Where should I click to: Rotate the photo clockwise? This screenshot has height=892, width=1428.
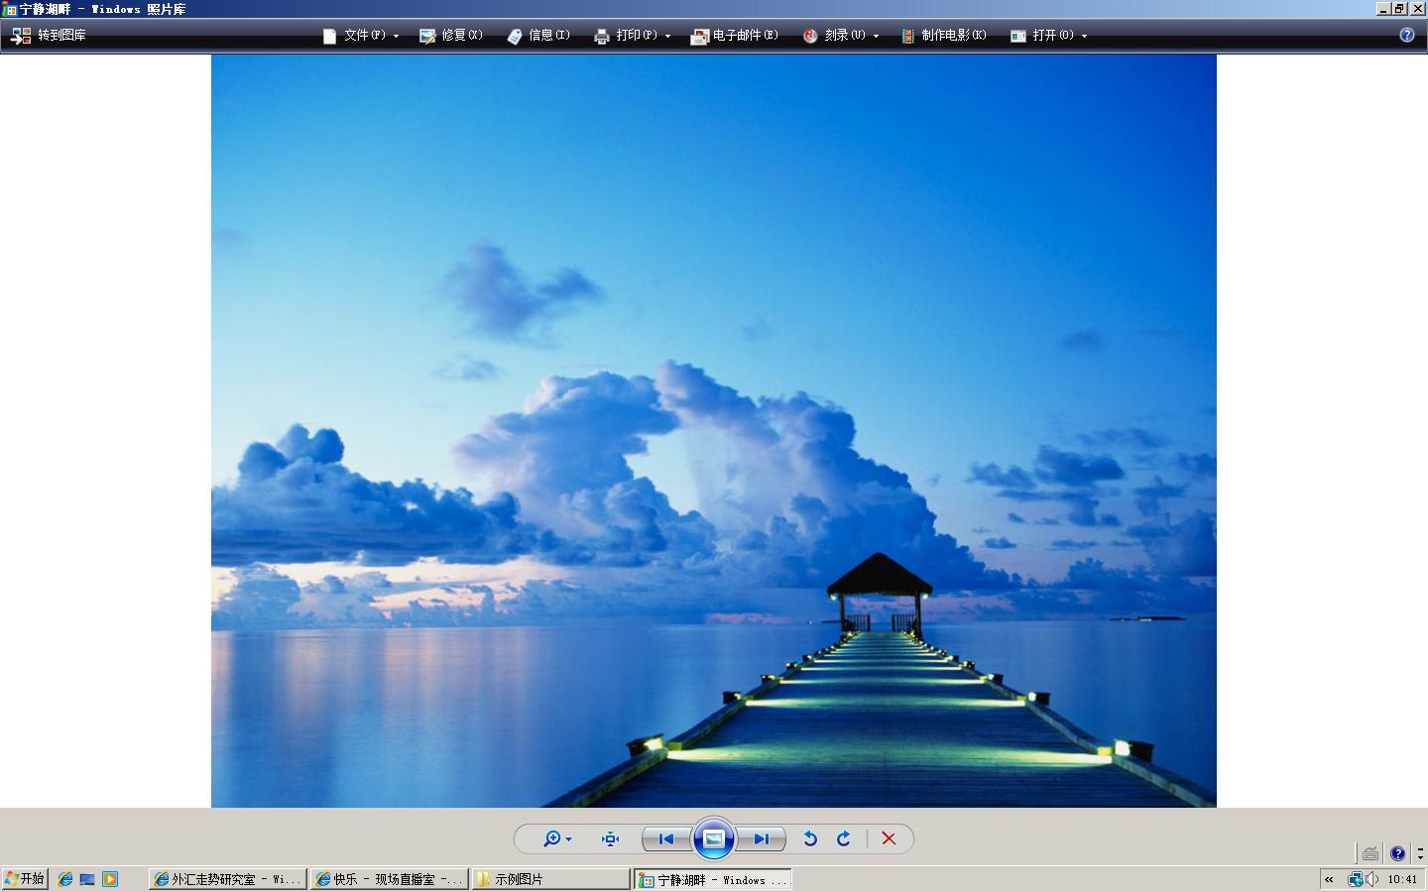[x=844, y=838]
